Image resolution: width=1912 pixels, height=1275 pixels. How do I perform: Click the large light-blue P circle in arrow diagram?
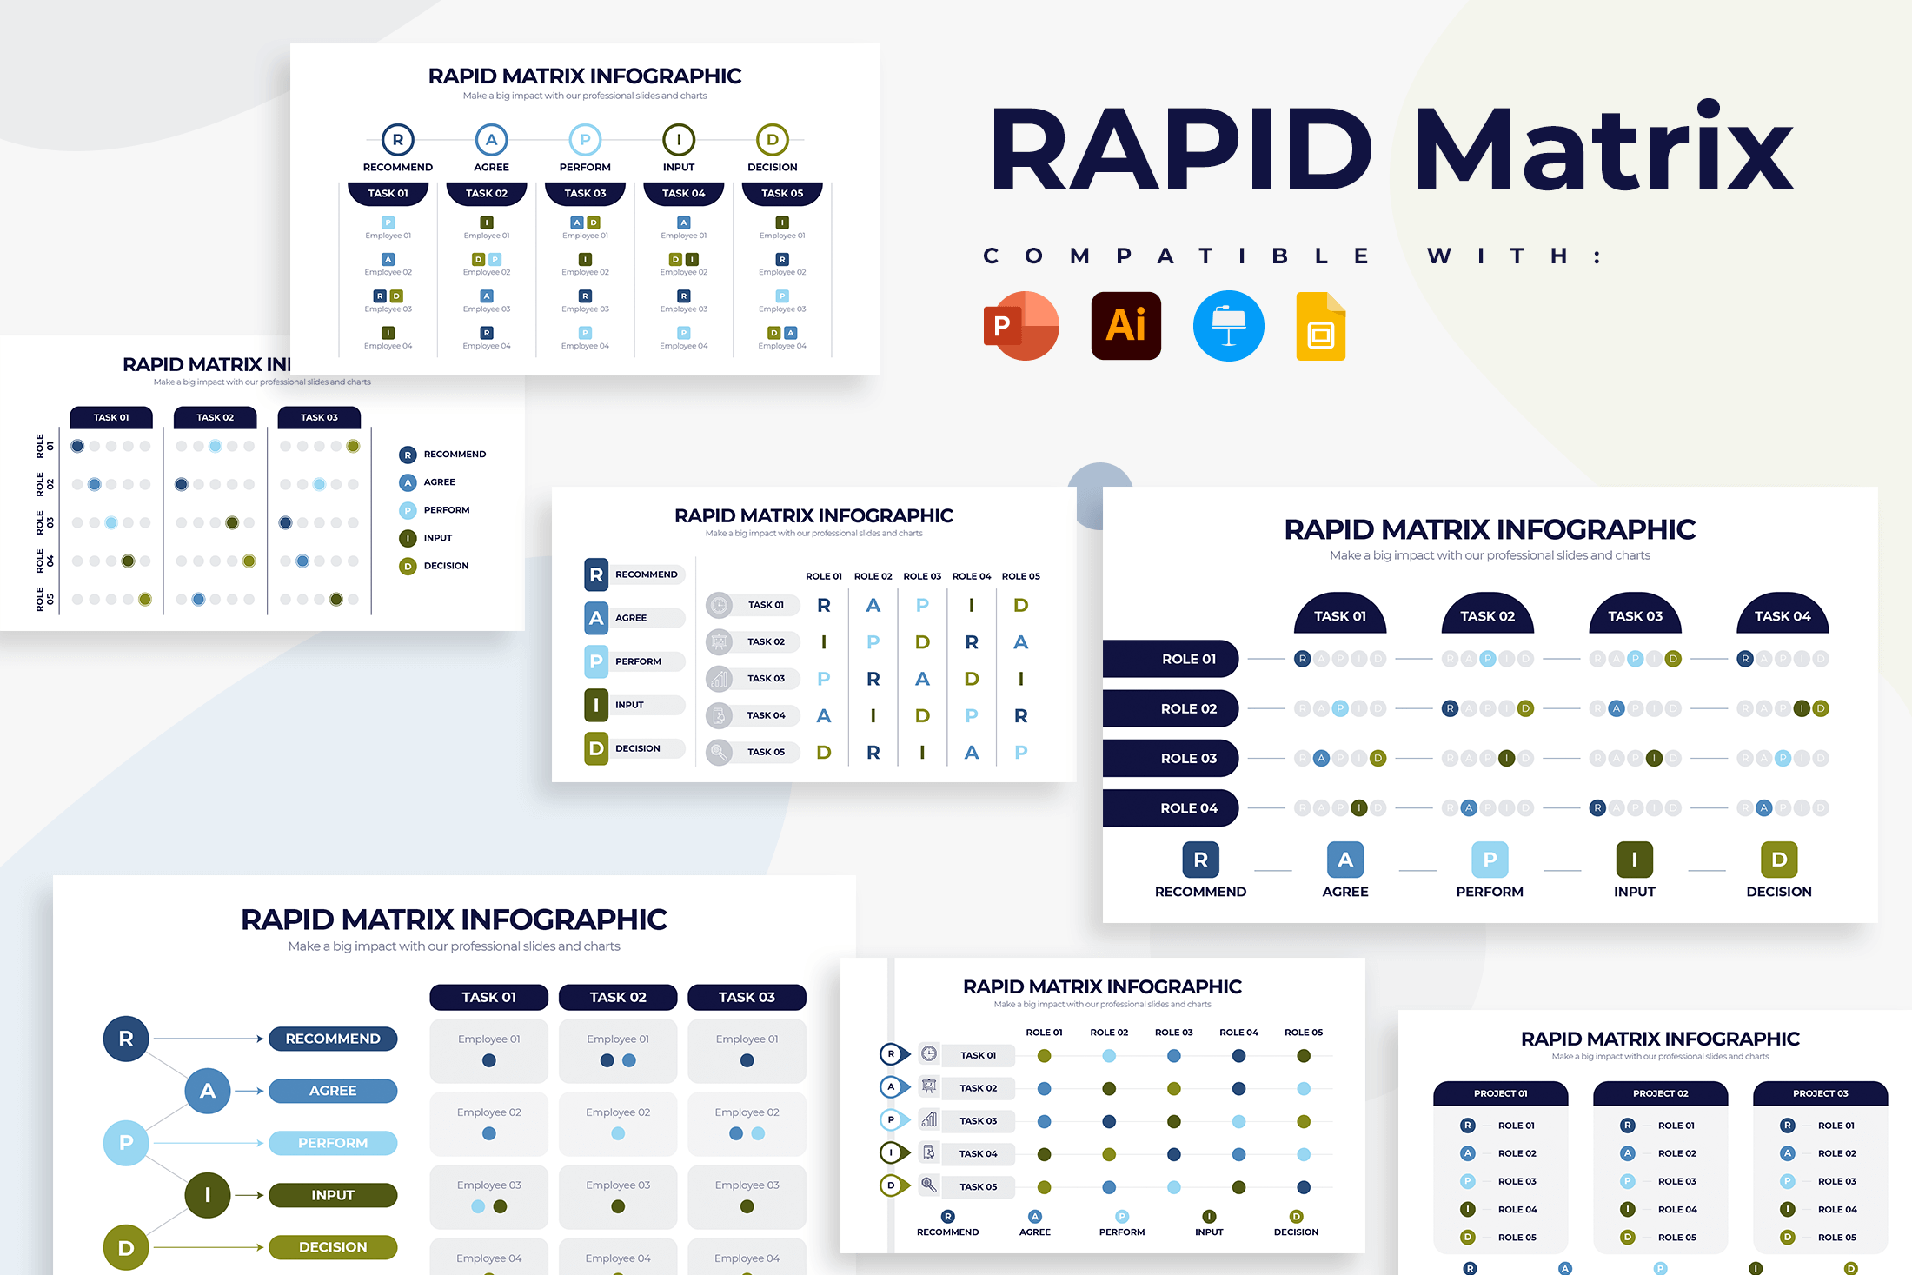pyautogui.click(x=126, y=1143)
